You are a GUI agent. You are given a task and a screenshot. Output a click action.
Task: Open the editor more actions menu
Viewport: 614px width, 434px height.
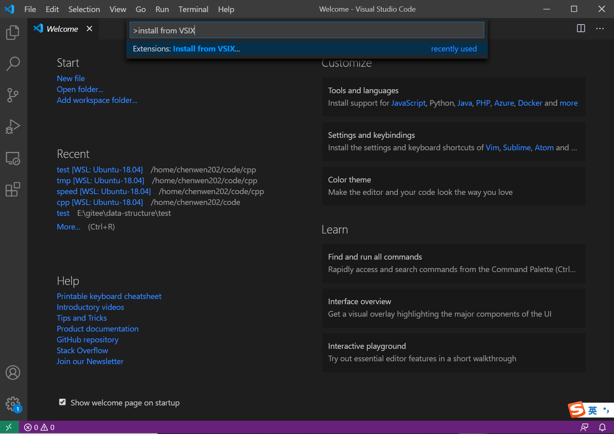tap(600, 28)
